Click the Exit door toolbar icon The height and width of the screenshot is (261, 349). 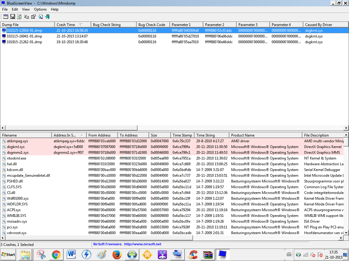47,17
